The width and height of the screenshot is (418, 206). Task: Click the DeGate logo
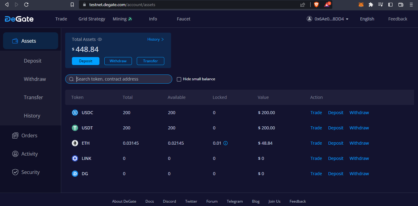pos(19,19)
